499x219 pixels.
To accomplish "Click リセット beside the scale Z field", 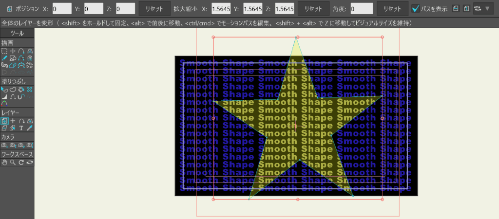I will pos(310,8).
